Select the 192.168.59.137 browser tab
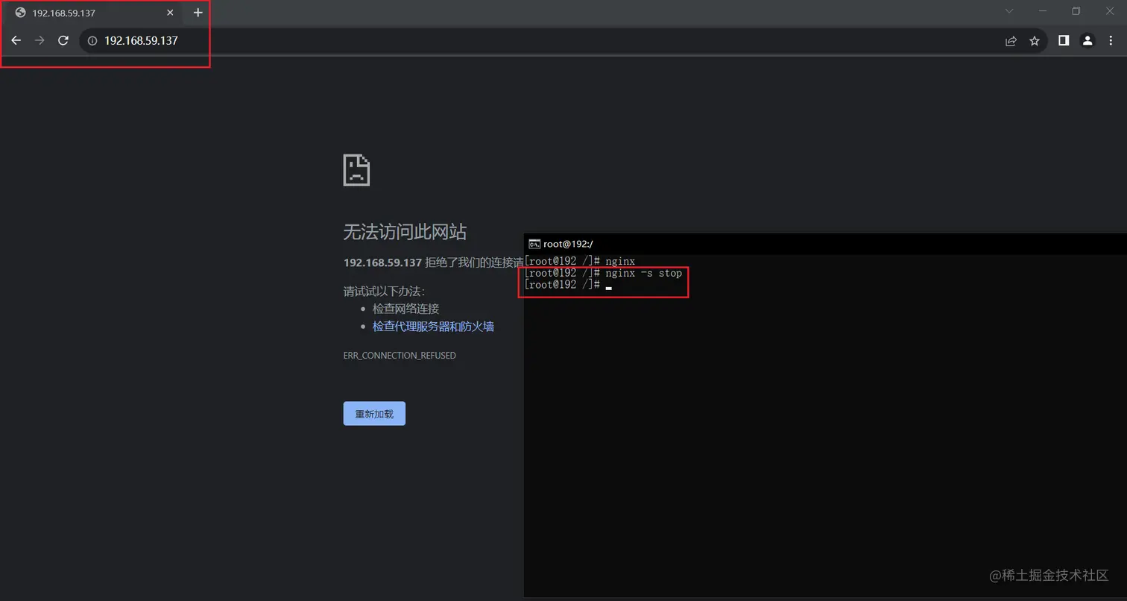 [x=82, y=12]
